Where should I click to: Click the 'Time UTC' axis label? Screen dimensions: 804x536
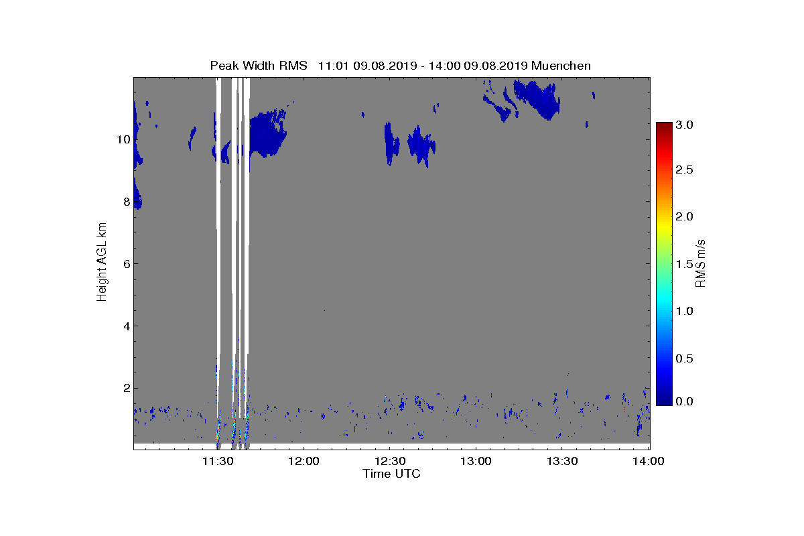(x=392, y=474)
